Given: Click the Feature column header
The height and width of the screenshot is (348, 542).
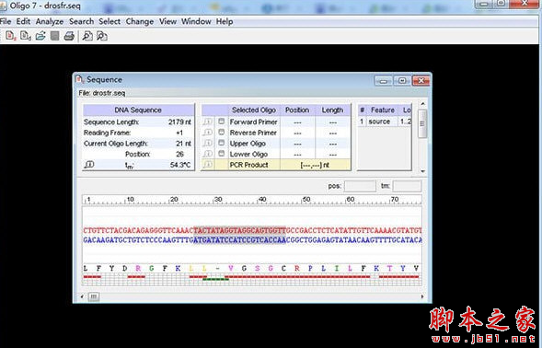Looking at the screenshot, I should coord(383,110).
